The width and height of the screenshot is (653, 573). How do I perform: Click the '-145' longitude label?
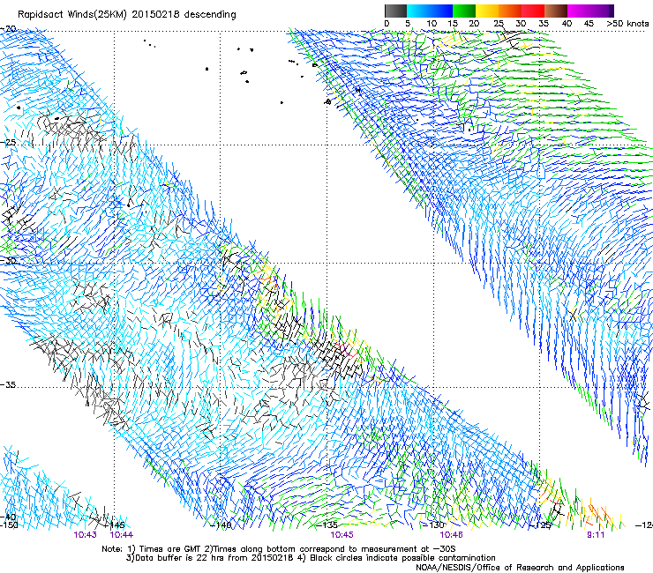pos(114,525)
